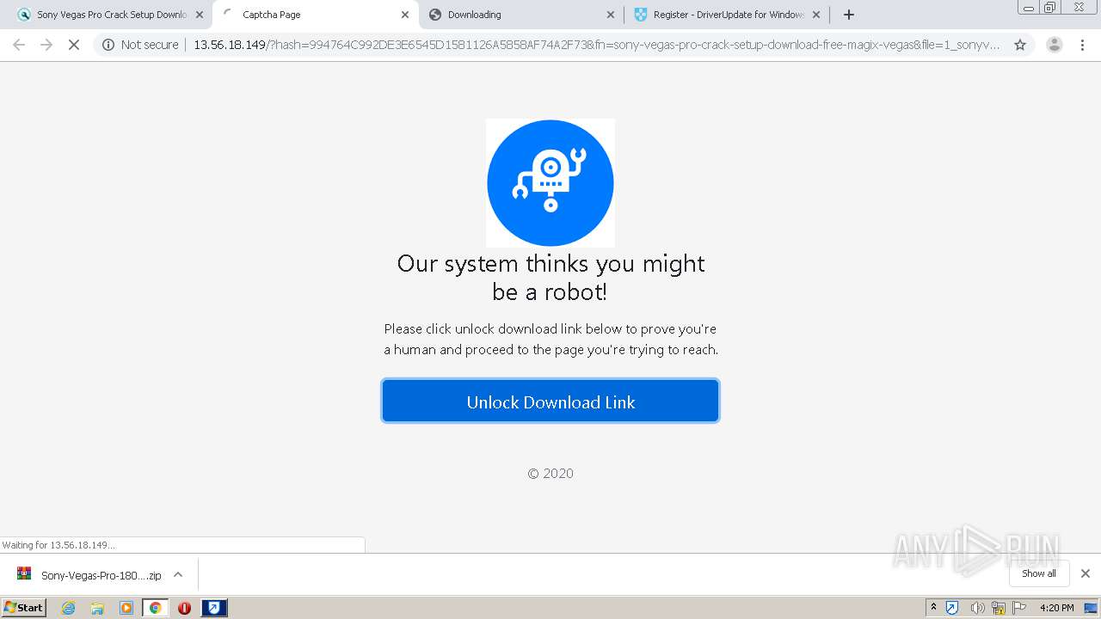Restore down the Chrome window
1101x619 pixels.
[1050, 7]
